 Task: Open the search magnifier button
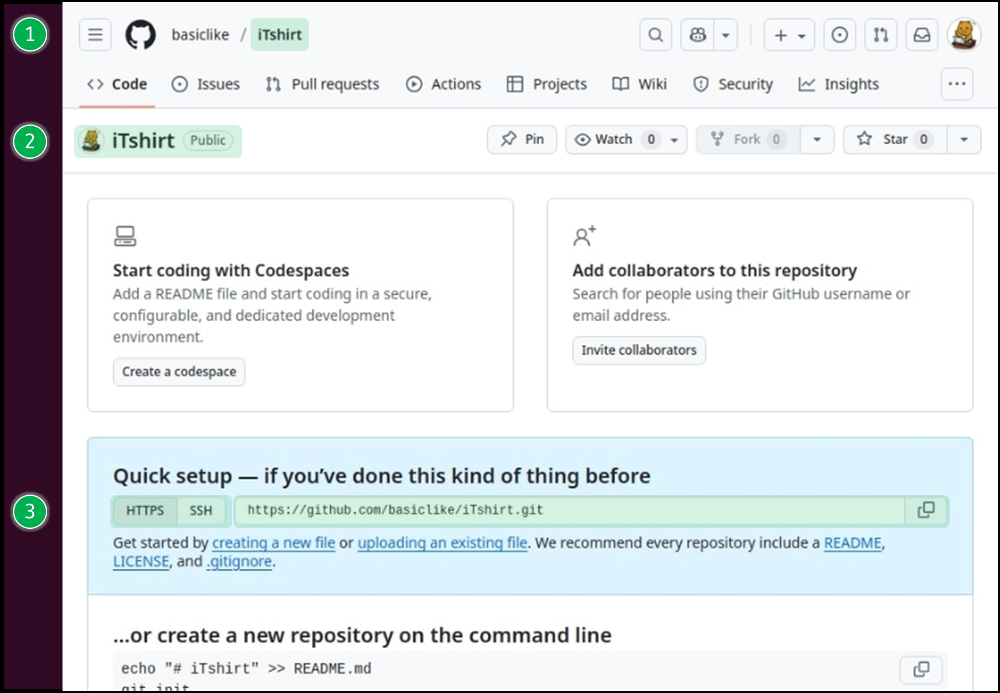click(656, 35)
